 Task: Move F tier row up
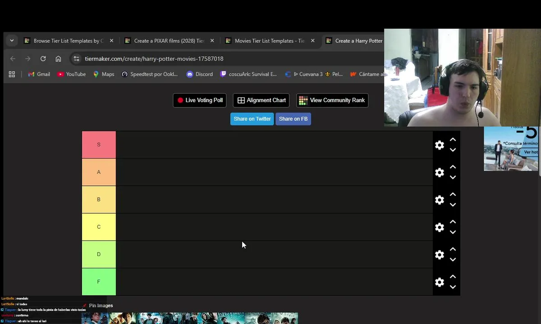click(x=453, y=277)
